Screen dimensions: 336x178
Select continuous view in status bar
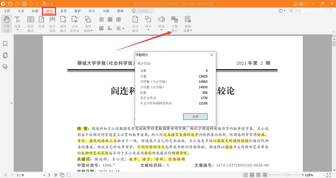252,175
